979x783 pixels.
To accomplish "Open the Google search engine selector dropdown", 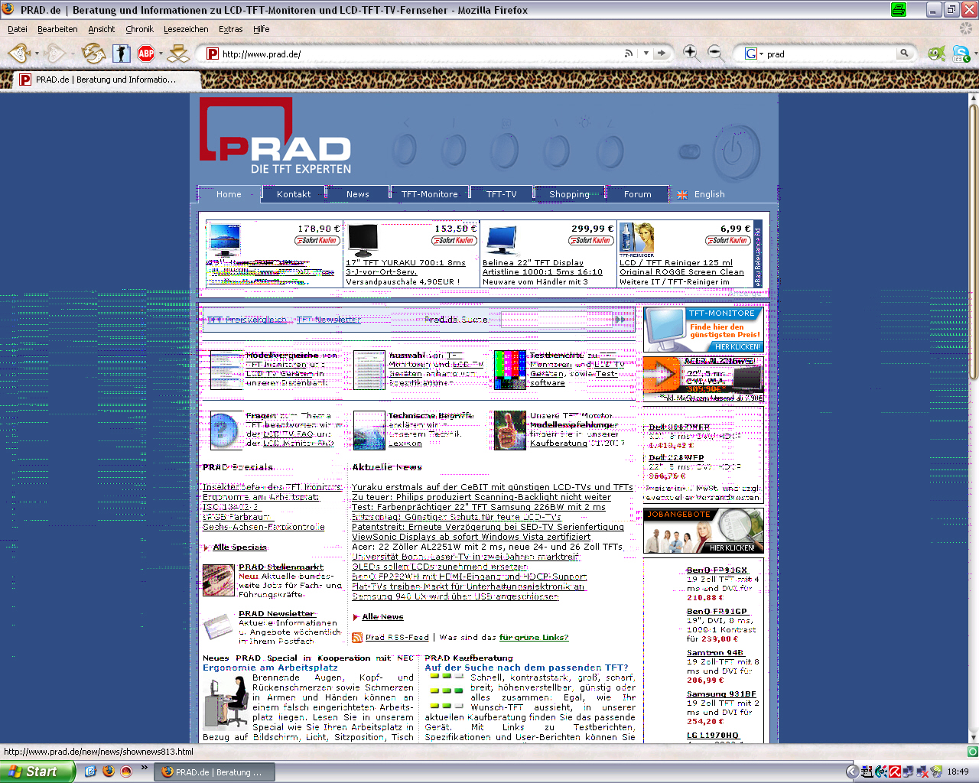I will pos(754,54).
